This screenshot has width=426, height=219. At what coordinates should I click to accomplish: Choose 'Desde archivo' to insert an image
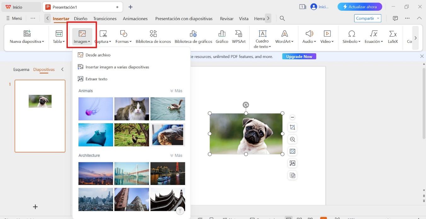(x=98, y=55)
